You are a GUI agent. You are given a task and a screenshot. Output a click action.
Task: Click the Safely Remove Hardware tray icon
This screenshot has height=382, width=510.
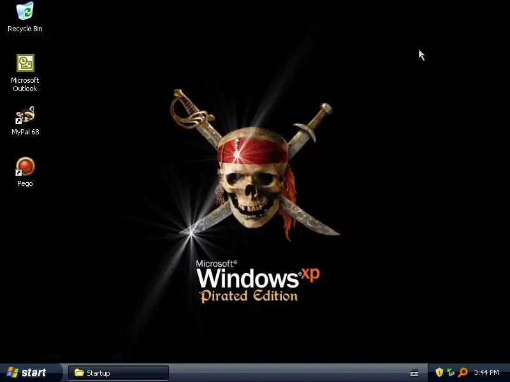pyautogui.click(x=451, y=372)
